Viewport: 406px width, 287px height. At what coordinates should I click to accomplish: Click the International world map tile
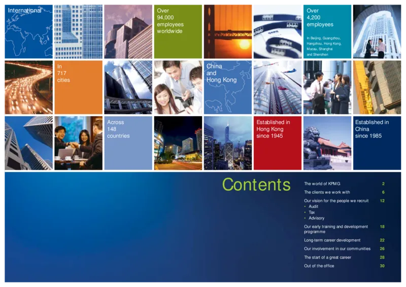tap(28, 31)
